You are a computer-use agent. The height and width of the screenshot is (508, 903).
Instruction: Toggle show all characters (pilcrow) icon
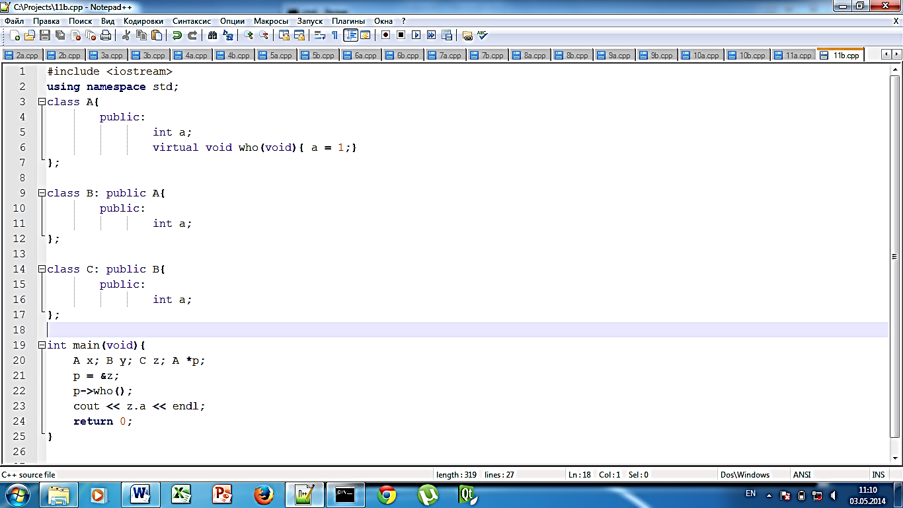(334, 35)
